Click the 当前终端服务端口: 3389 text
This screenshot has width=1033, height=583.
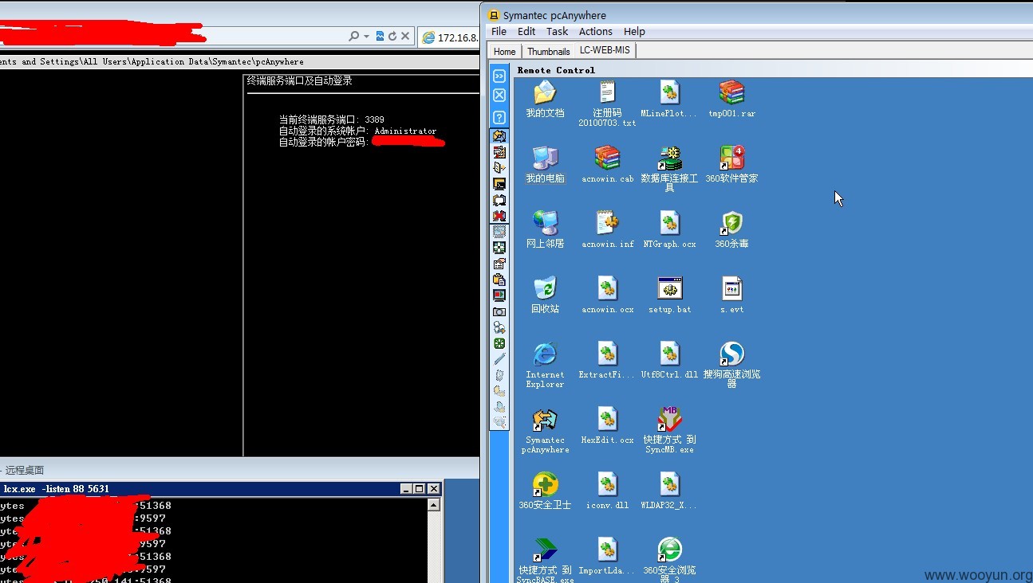pyautogui.click(x=331, y=119)
